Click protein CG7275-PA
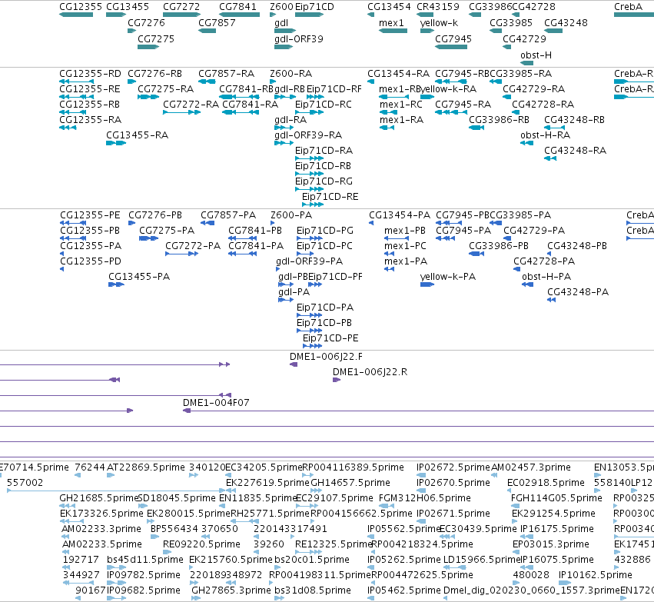 click(x=167, y=231)
